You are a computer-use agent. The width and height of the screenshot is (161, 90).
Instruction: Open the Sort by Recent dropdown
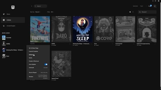pos(38,12)
